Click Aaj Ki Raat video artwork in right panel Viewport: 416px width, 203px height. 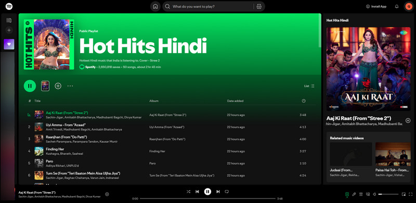[x=369, y=69]
